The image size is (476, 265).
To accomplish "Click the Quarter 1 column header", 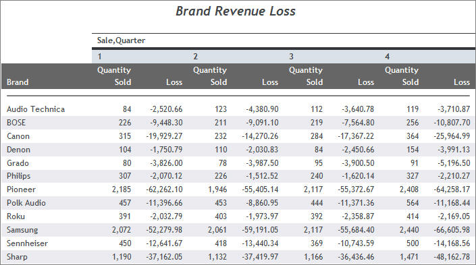I will pyautogui.click(x=99, y=57).
